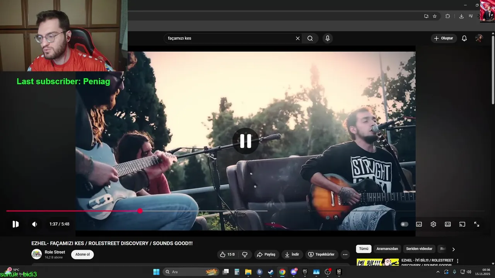The image size is (495, 278).
Task: Open the options menu for the İYİ BİL!!! suggestion
Action: [x=457, y=261]
